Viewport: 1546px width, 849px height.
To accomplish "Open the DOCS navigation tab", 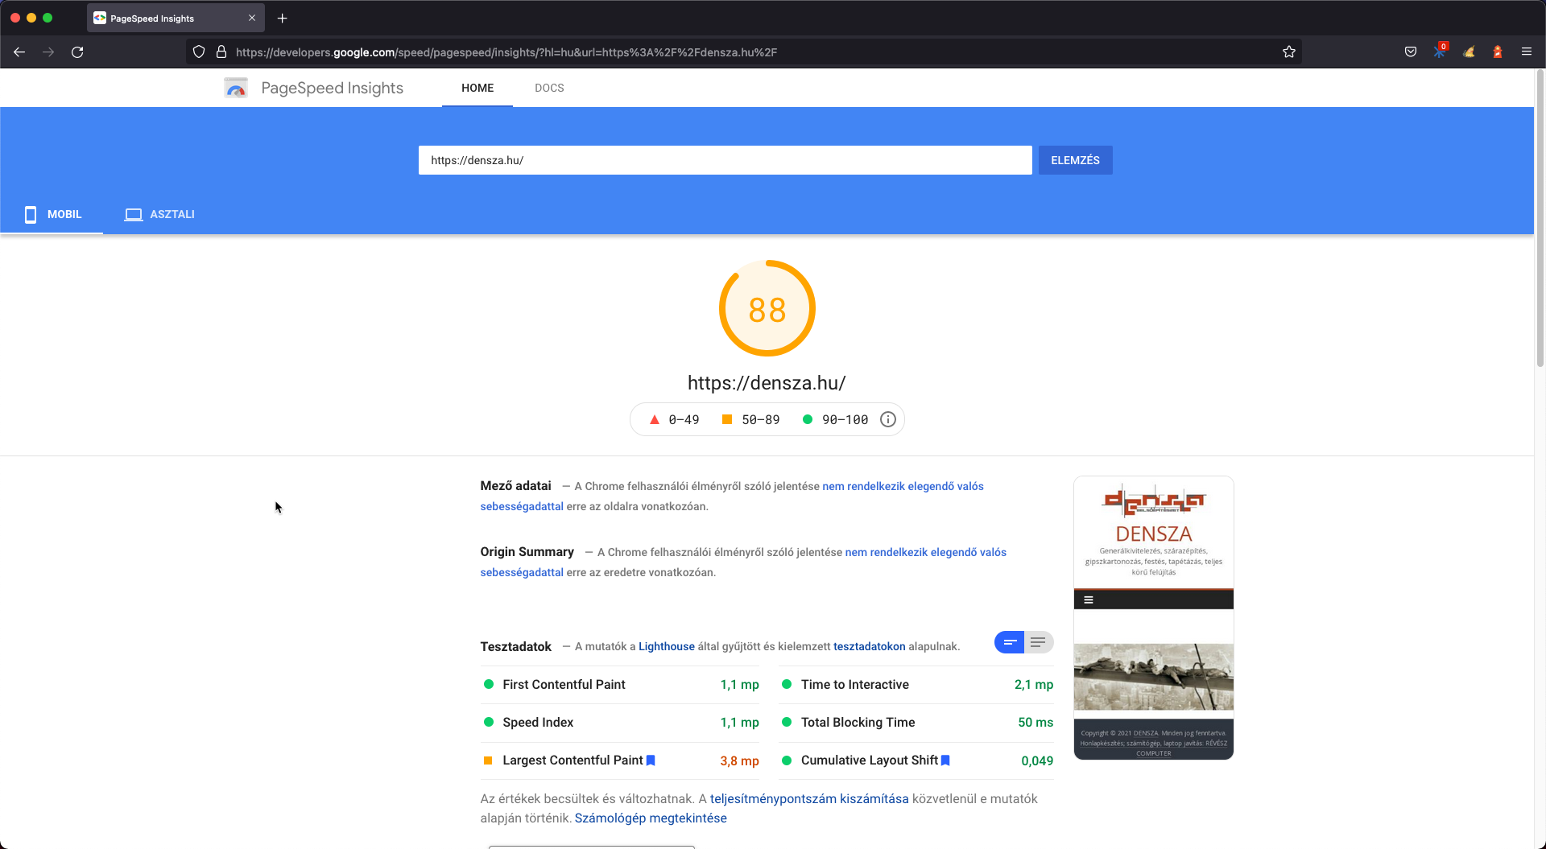I will 549,88.
